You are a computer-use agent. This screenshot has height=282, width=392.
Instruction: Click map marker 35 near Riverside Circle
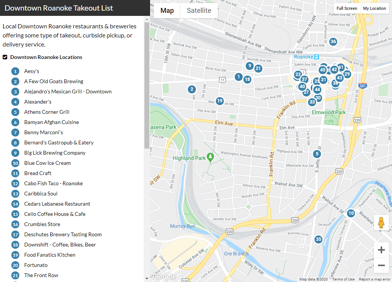[318, 239]
